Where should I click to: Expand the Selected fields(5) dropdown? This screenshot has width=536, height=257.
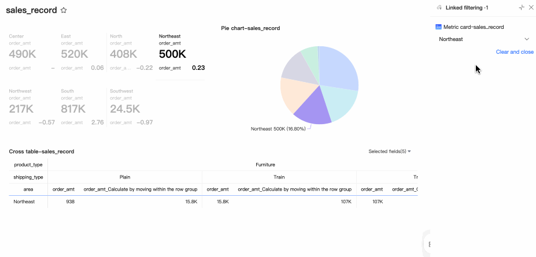pyautogui.click(x=389, y=151)
